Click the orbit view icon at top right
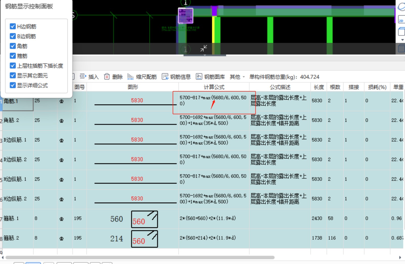Screen dimensions: 405x264 pyautogui.click(x=401, y=7)
